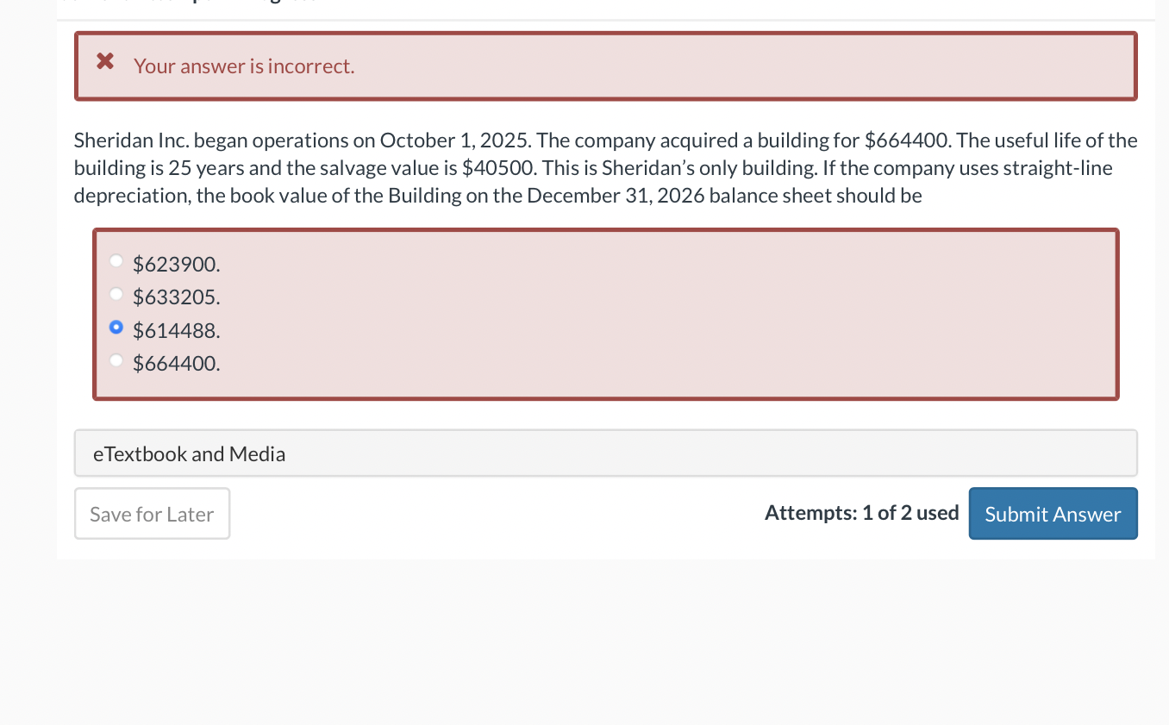Choose the last answer choice listed
Screen dimensions: 1169x725
point(116,360)
